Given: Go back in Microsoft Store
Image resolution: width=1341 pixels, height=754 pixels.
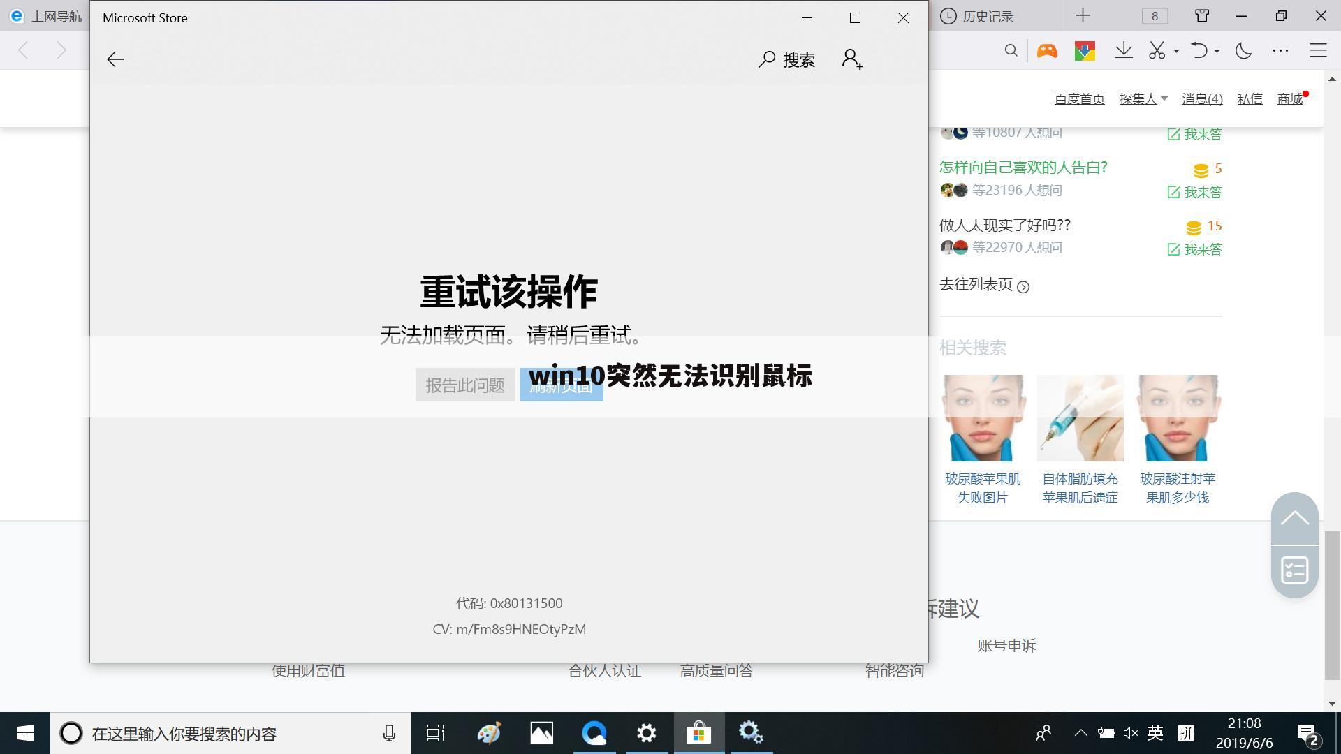Looking at the screenshot, I should pyautogui.click(x=115, y=59).
